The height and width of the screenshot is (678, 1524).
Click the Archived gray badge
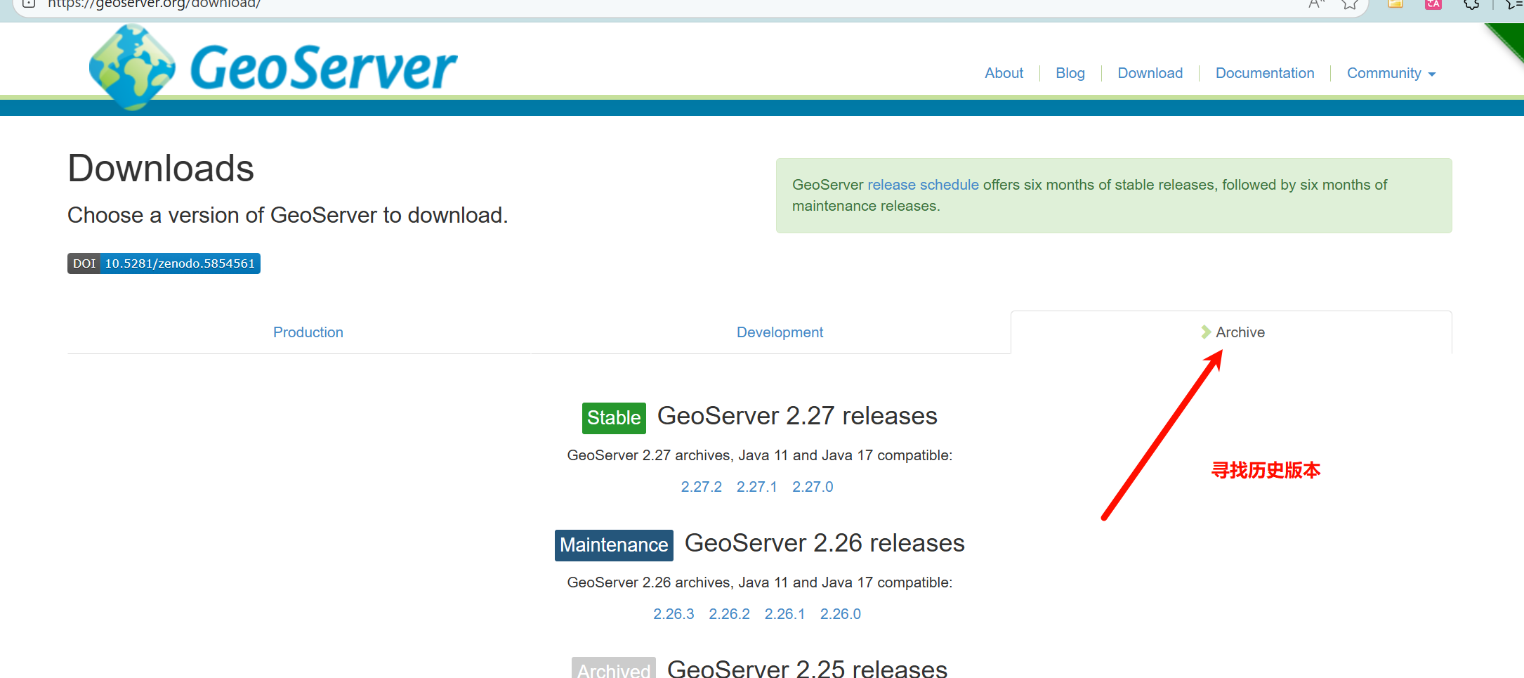pos(614,668)
